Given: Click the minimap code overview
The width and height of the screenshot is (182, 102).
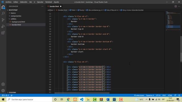Looking at the screenshot, I should tap(173, 21).
